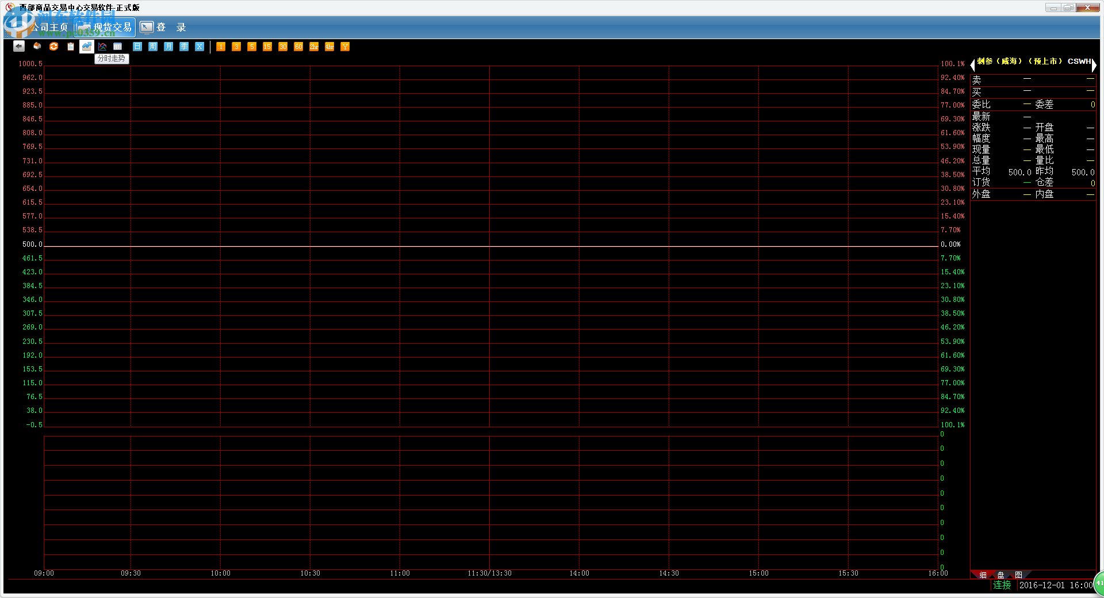Click the 2016-12-01 date in status bar
The height and width of the screenshot is (598, 1104).
point(1042,585)
